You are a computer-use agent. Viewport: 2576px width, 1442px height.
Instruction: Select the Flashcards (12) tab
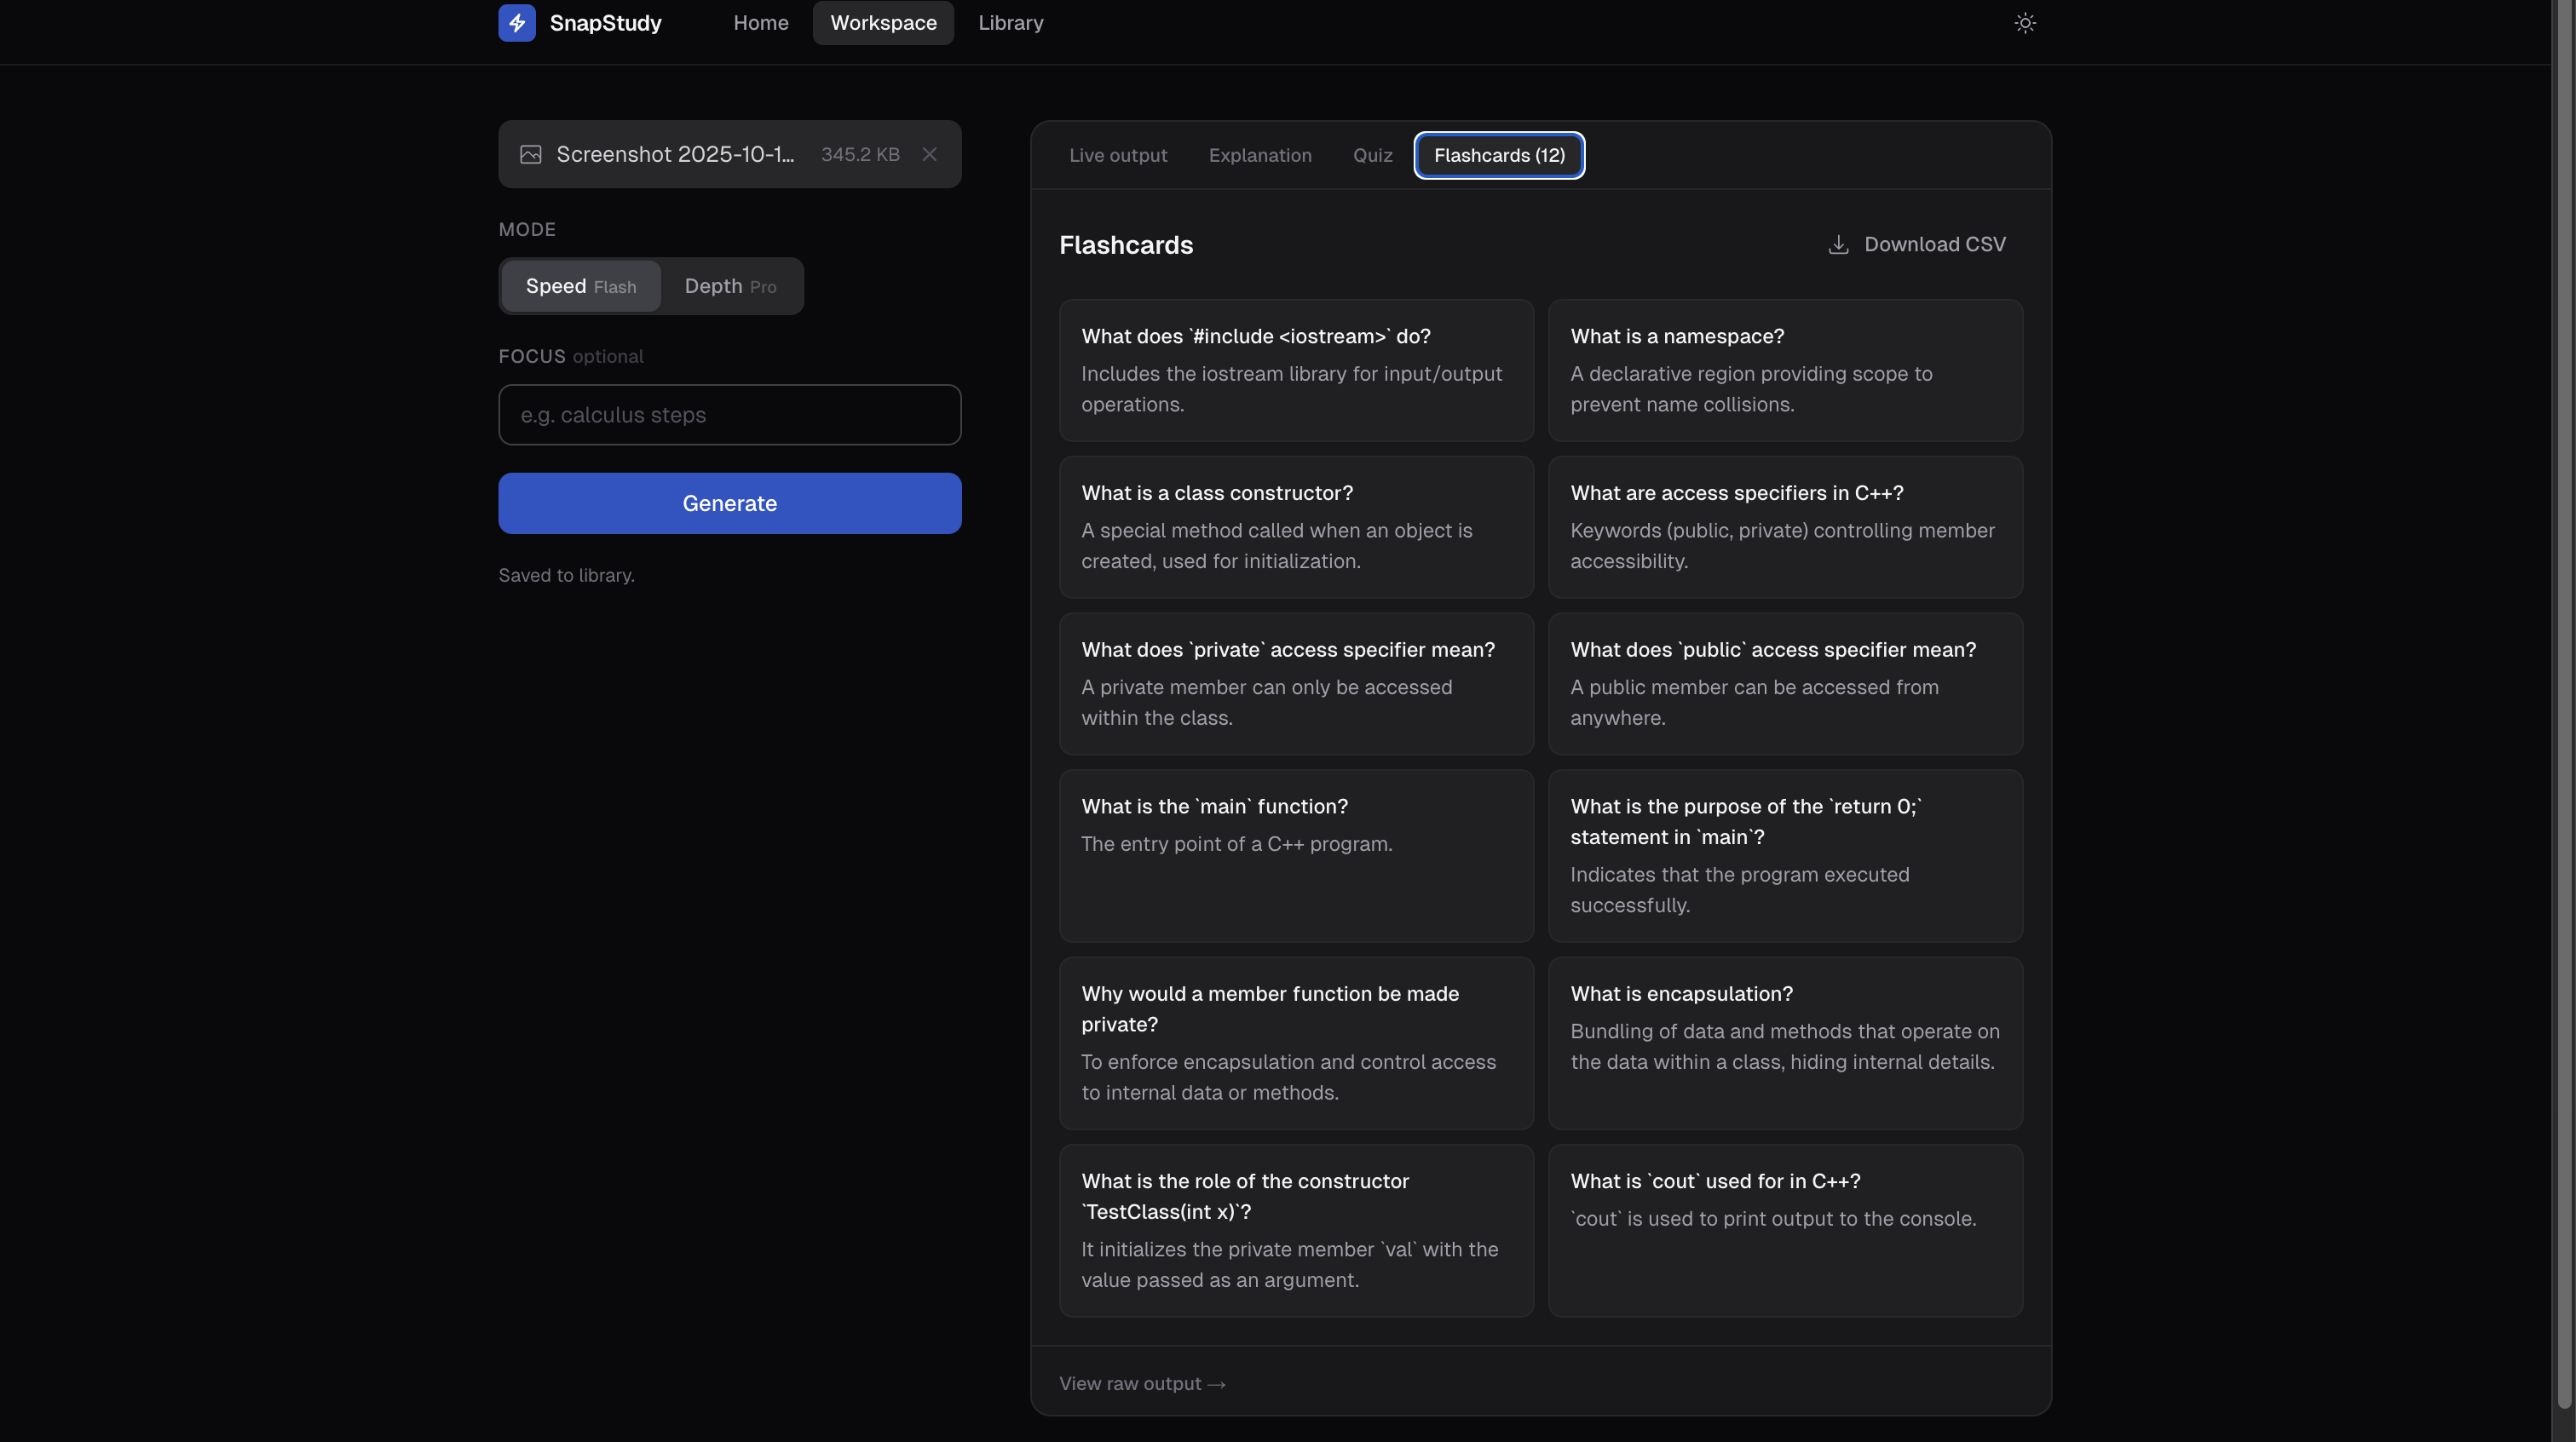pyautogui.click(x=1498, y=155)
